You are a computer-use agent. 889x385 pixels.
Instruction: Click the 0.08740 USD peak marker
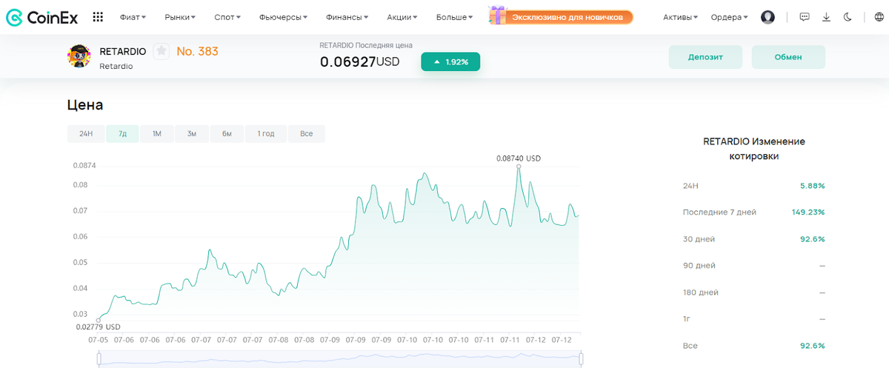pyautogui.click(x=519, y=167)
